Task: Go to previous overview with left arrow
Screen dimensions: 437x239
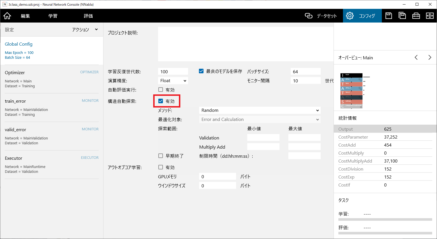Action: click(416, 58)
